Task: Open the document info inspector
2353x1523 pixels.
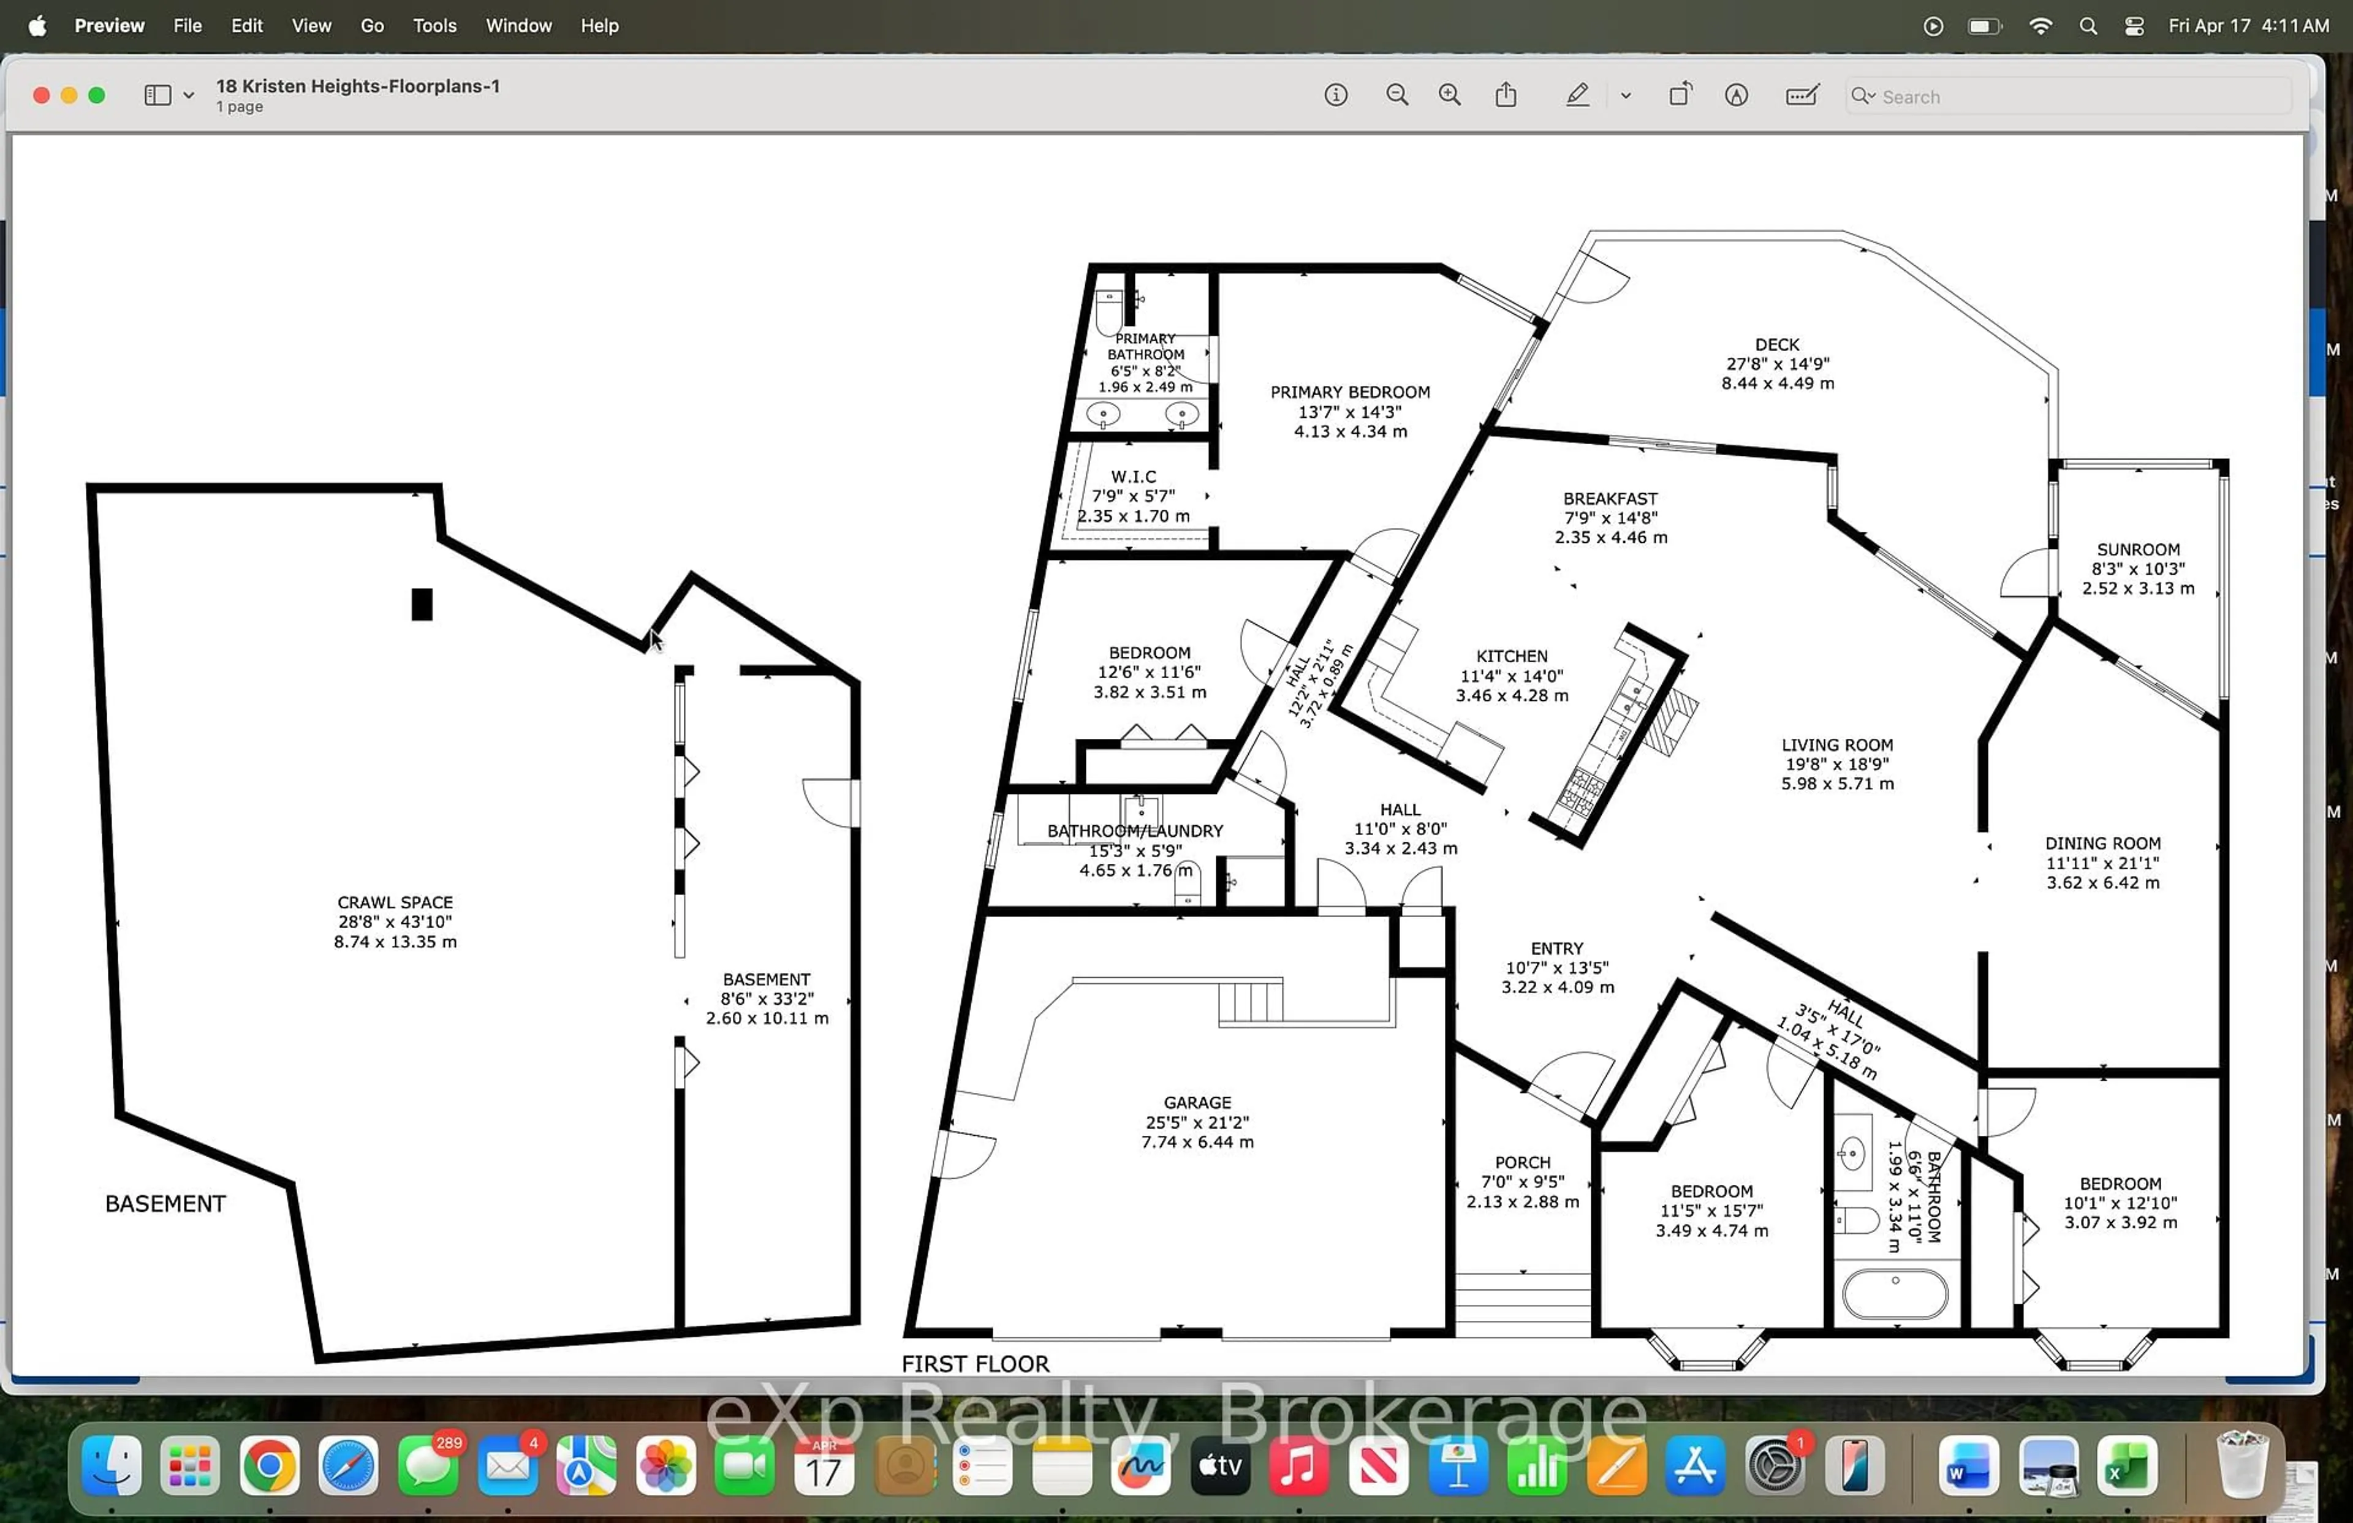Action: 1336,95
